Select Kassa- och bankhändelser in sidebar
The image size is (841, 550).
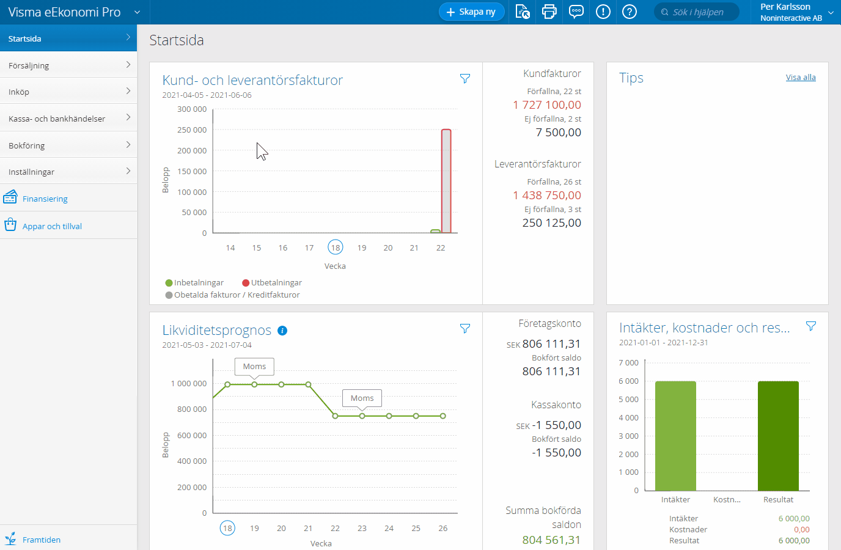[68, 119]
